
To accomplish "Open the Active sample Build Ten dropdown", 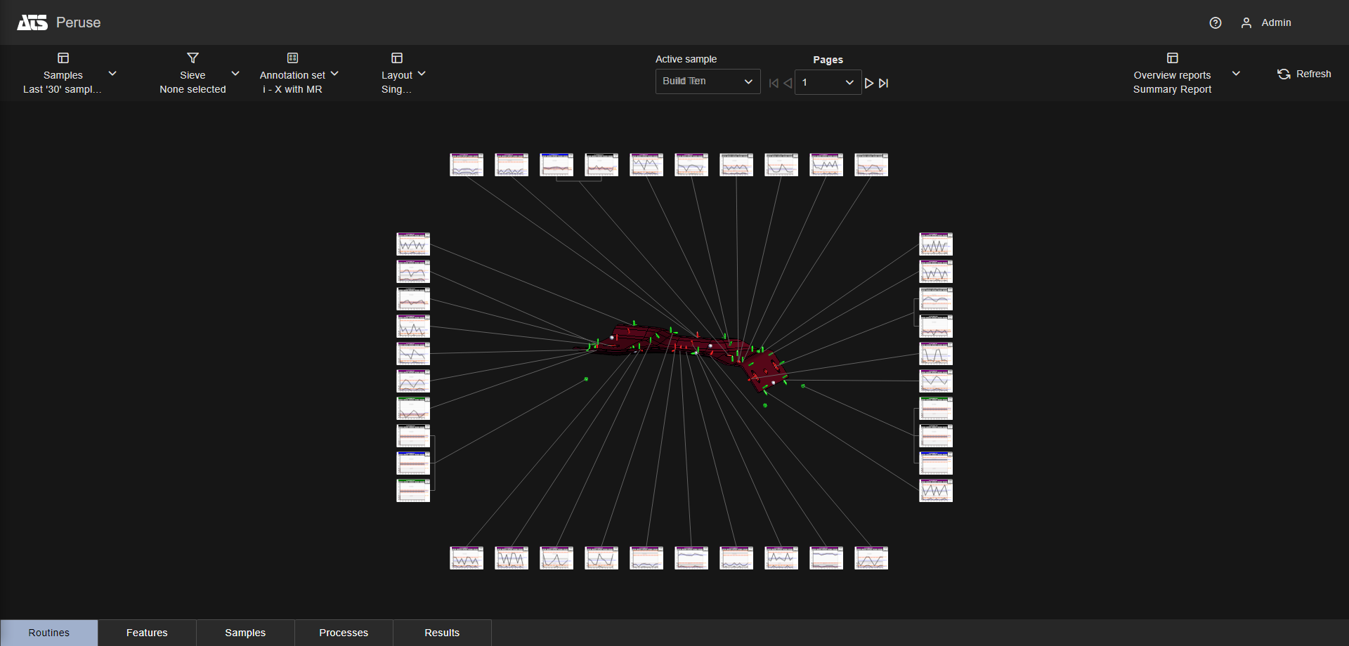I will pos(708,81).
